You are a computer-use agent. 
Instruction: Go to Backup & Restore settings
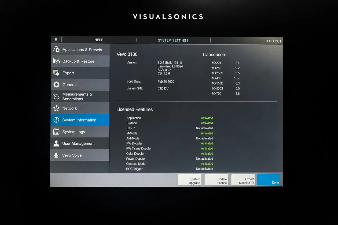click(x=80, y=61)
